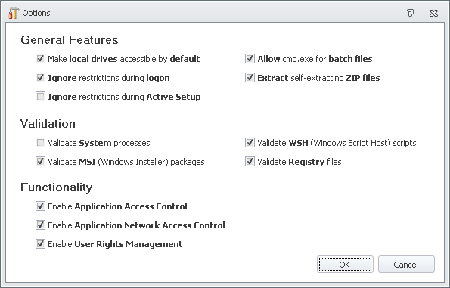The image size is (450, 288).
Task: Uncheck Validate Registry files
Action: point(250,162)
